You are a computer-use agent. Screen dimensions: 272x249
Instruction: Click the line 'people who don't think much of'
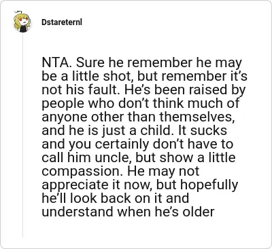click(x=140, y=104)
